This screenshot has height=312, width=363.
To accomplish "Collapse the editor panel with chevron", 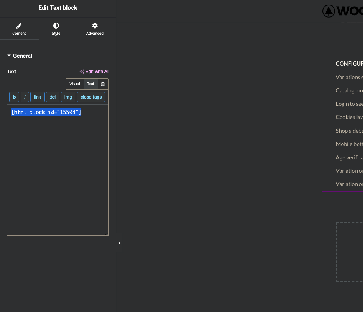I will point(119,243).
